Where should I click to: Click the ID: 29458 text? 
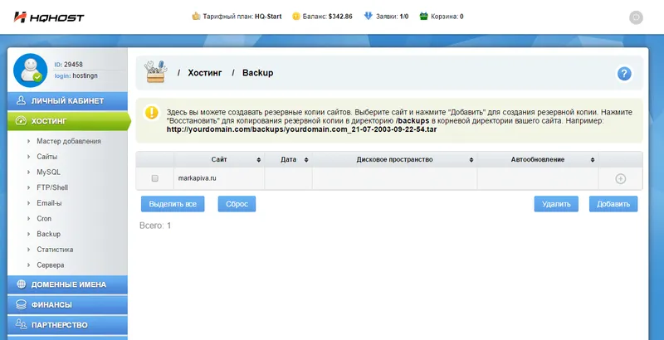coord(69,65)
